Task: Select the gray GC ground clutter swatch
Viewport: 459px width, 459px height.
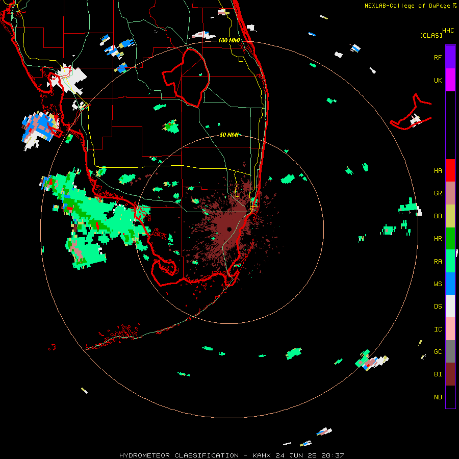Action: [450, 351]
